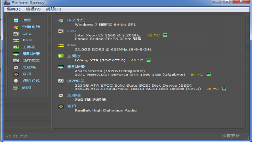Click the text 'Sandy Bridge-EP/EX 32nm 製程'

coord(108,39)
